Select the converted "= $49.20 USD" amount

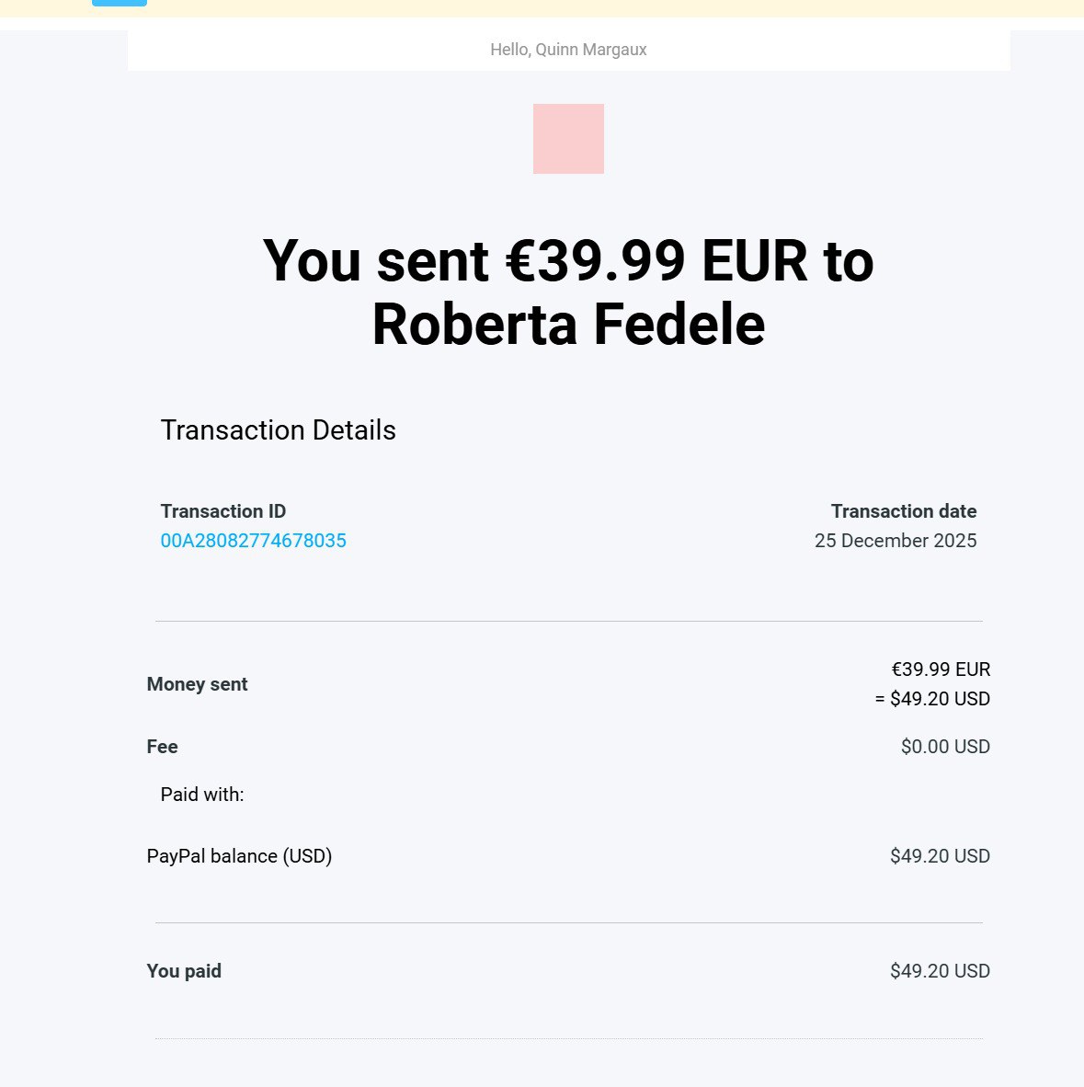coord(932,699)
